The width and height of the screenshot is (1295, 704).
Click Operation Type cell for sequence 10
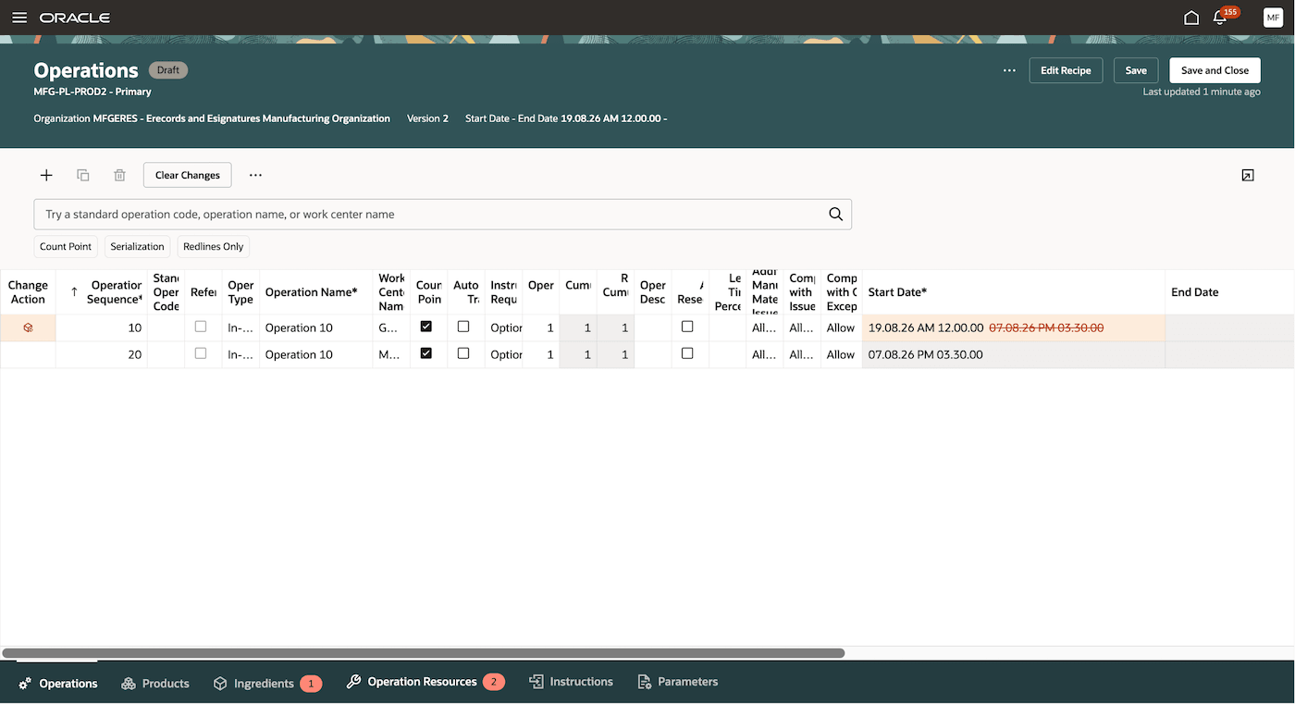(x=240, y=327)
